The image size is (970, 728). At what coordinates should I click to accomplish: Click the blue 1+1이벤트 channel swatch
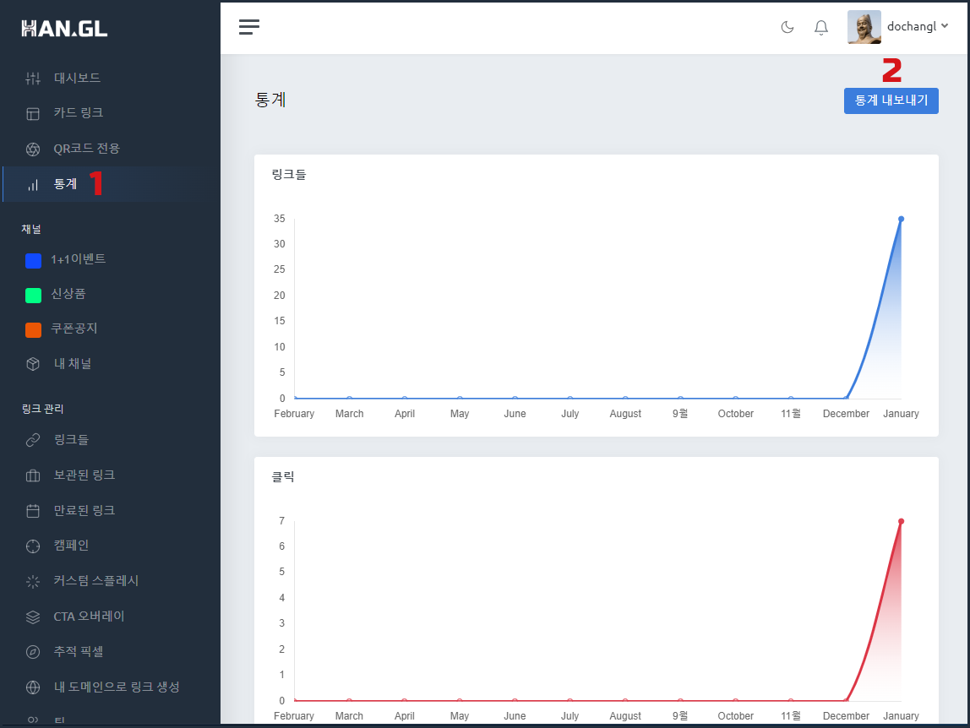(34, 260)
